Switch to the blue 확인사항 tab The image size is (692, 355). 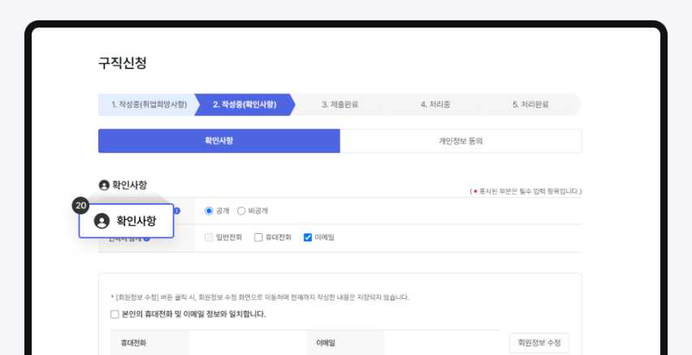click(x=219, y=141)
